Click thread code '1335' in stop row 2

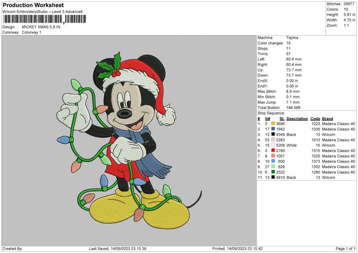click(x=316, y=129)
